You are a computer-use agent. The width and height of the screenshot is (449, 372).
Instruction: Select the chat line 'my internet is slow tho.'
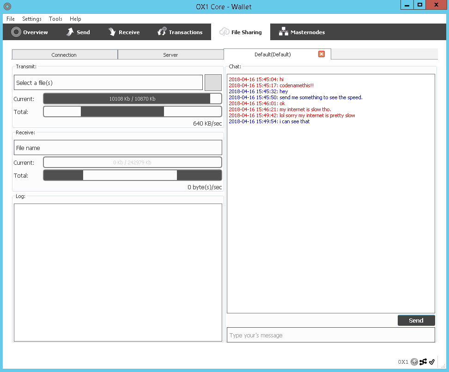tap(280, 109)
